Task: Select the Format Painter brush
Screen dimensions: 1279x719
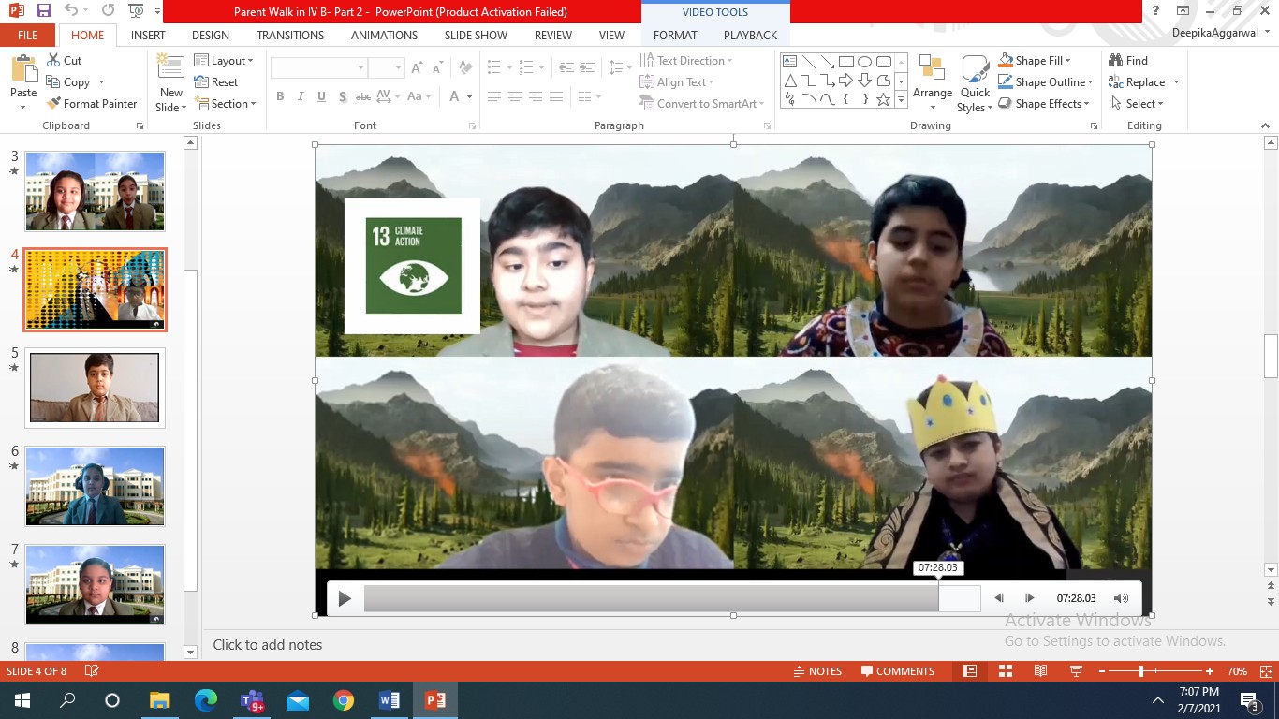Action: click(x=53, y=104)
